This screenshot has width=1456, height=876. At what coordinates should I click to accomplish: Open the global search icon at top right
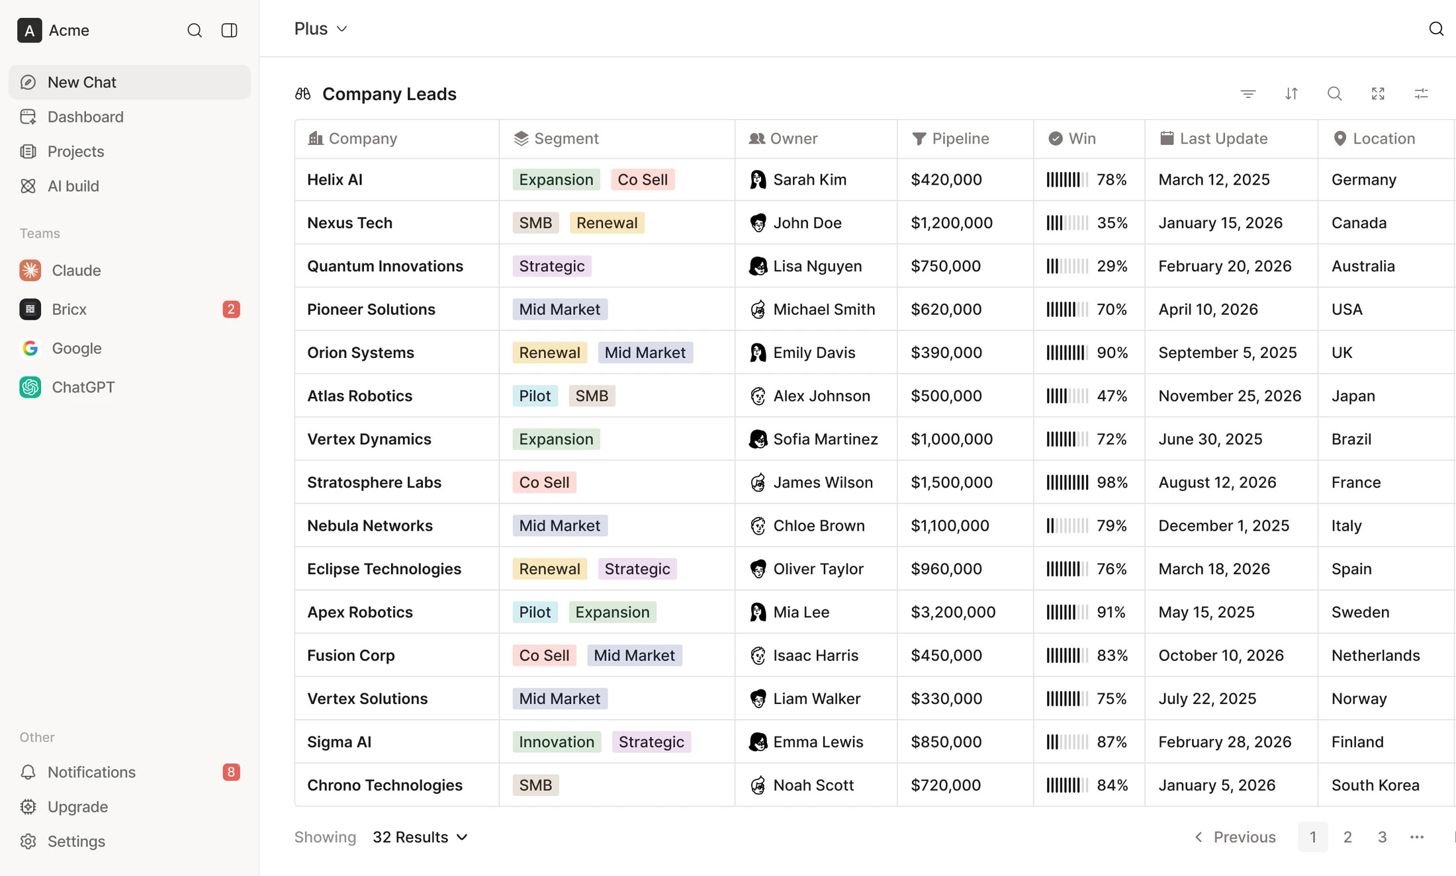1436,28
